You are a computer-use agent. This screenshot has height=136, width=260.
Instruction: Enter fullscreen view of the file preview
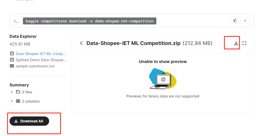tap(244, 43)
